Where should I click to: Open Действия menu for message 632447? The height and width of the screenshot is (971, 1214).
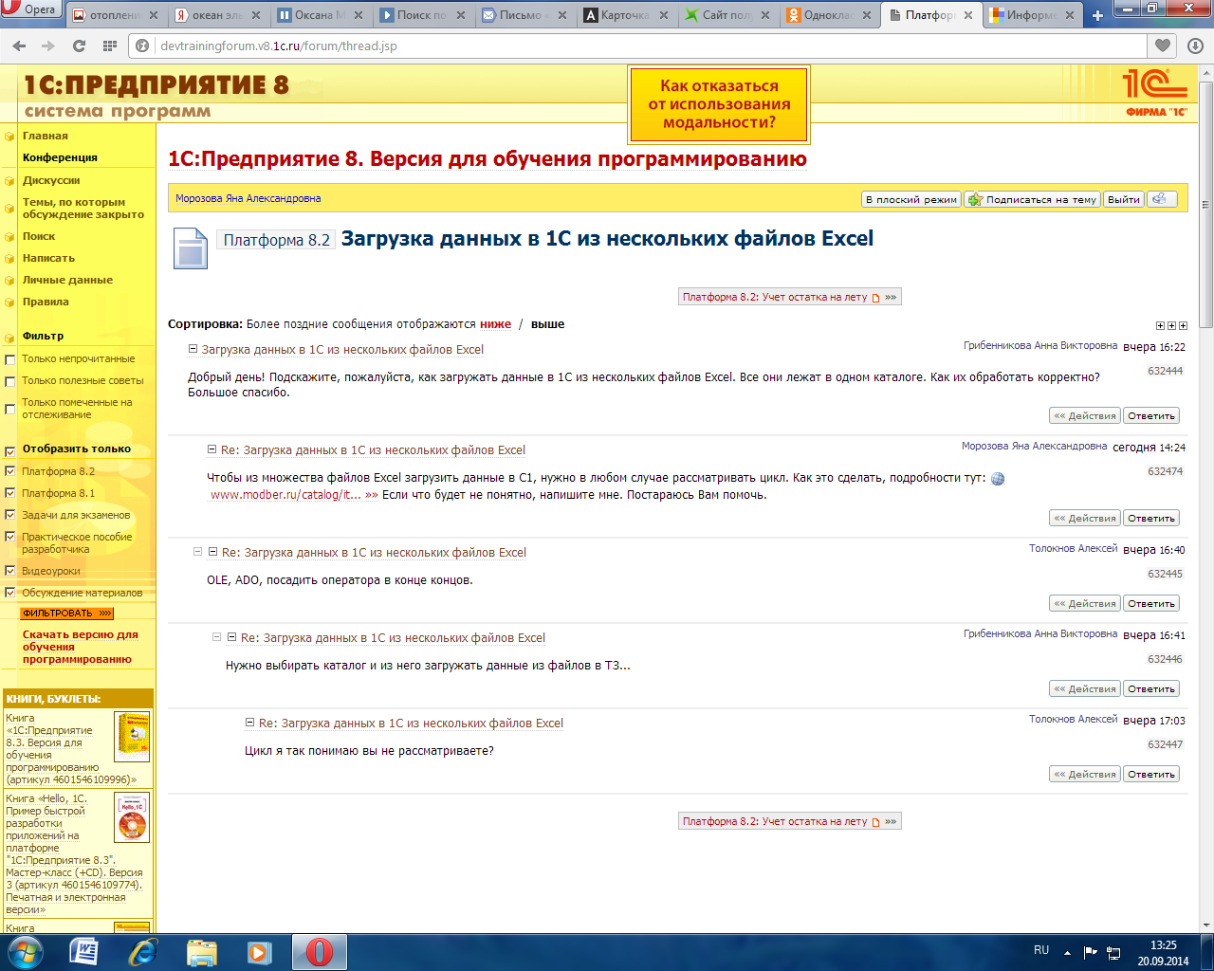pos(1085,774)
